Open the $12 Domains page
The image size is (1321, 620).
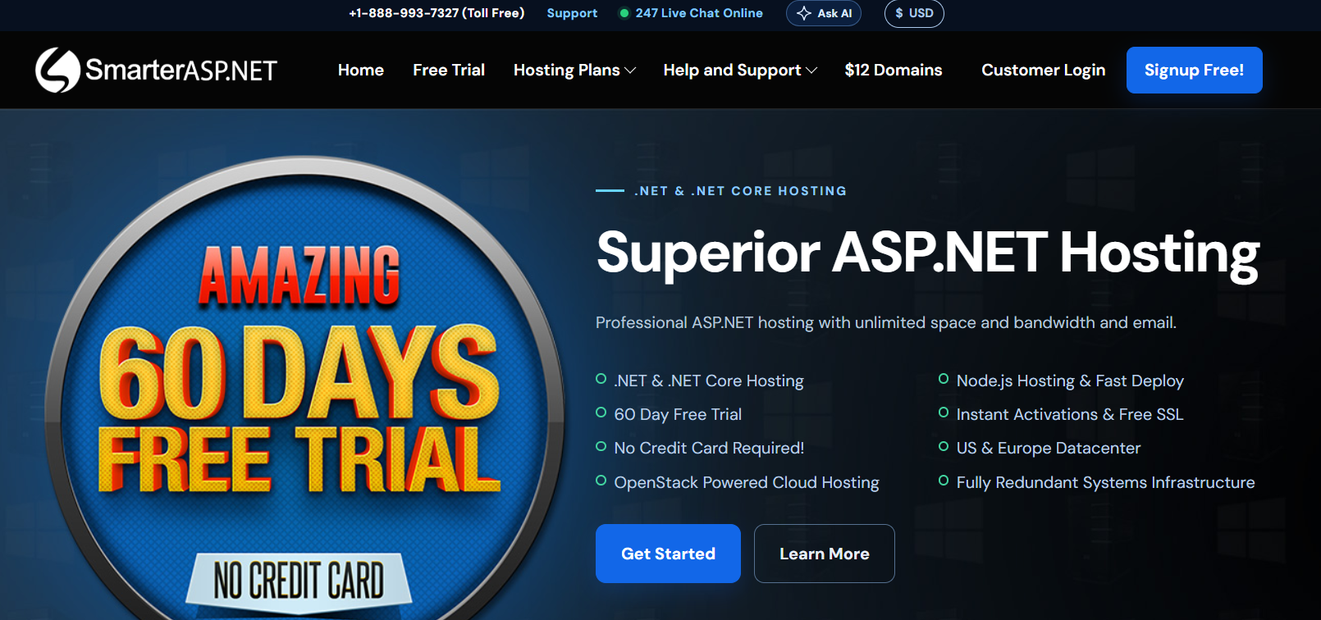(x=894, y=70)
